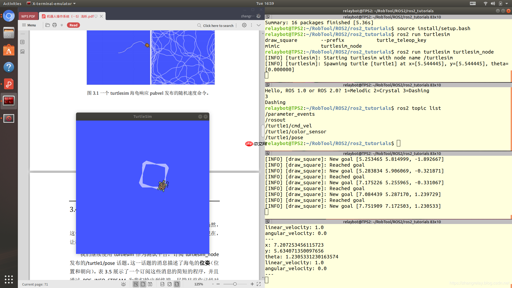
Task: Click the print icon in toolbar
Action: tap(55, 25)
